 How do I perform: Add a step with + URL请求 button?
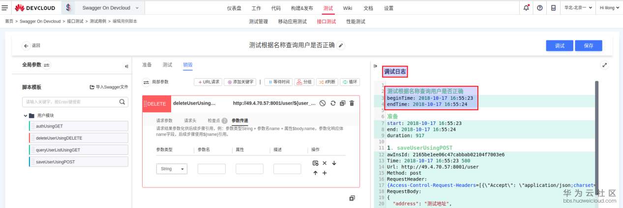click(208, 82)
